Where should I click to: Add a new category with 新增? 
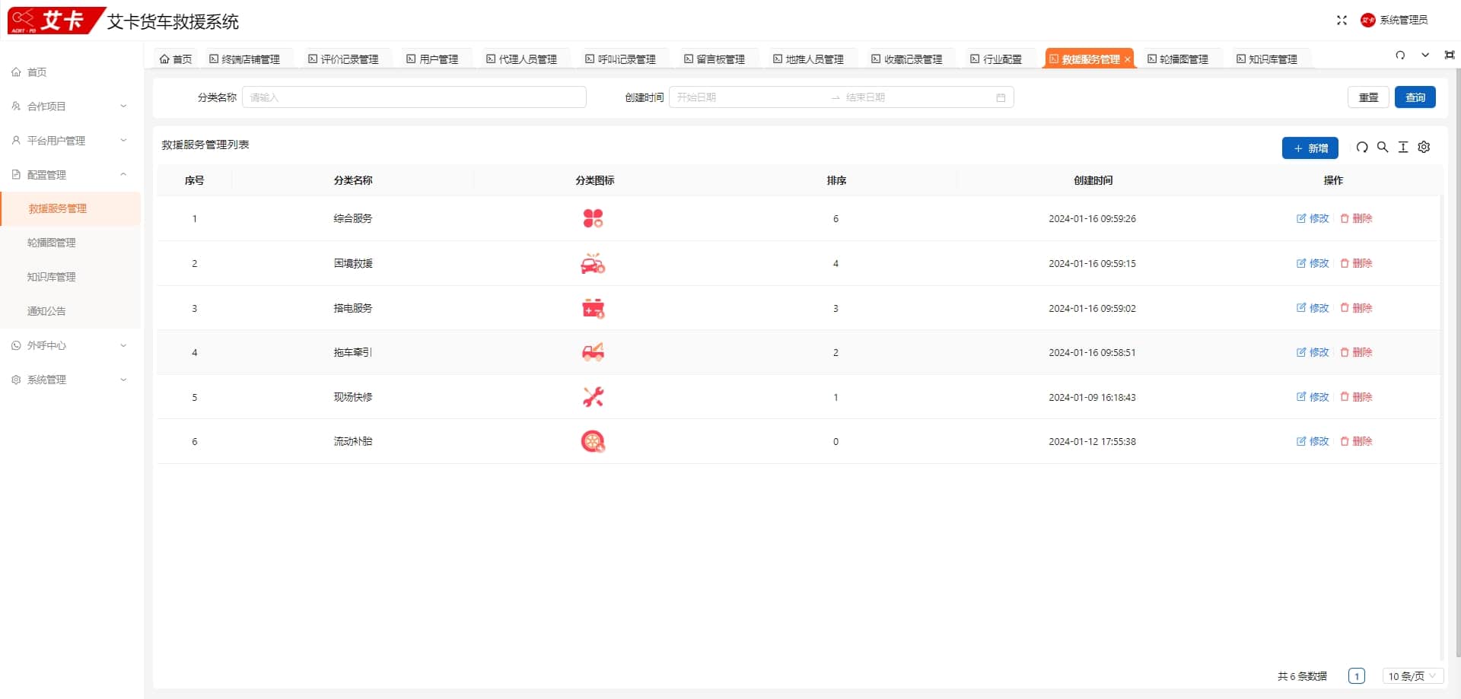pos(1310,148)
